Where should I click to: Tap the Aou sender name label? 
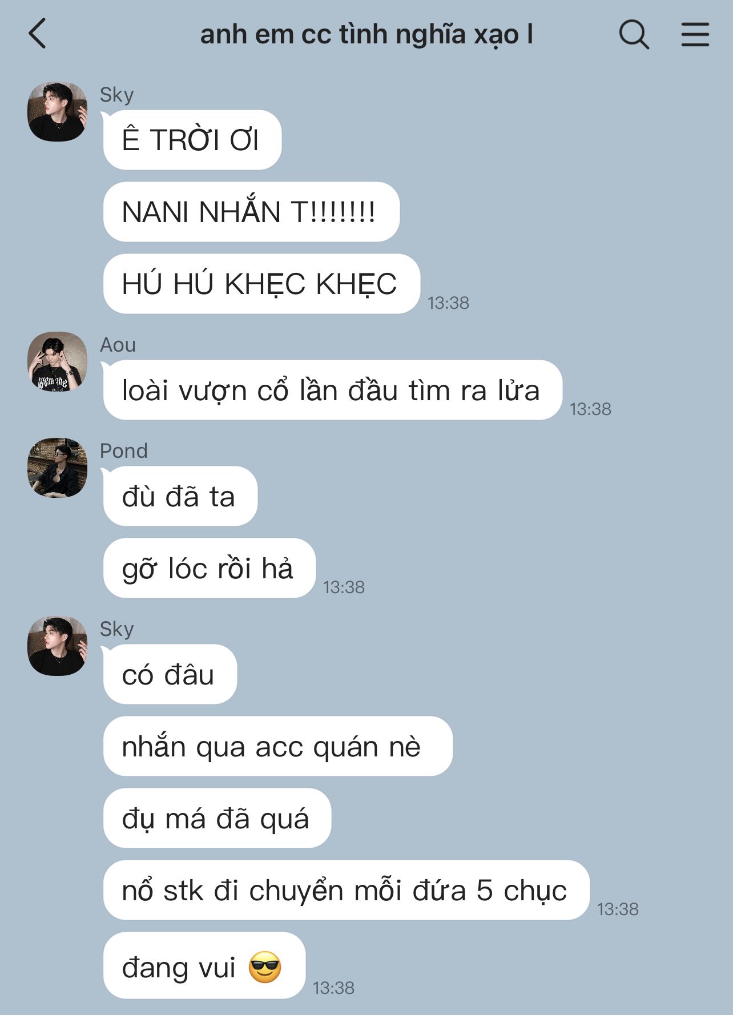point(118,345)
